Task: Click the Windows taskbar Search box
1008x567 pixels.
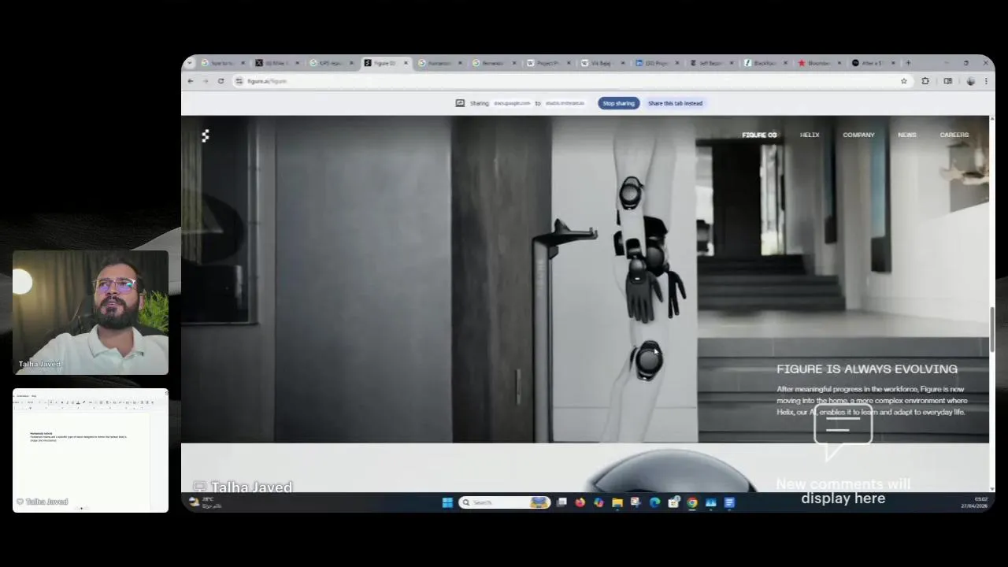Action: [x=504, y=502]
